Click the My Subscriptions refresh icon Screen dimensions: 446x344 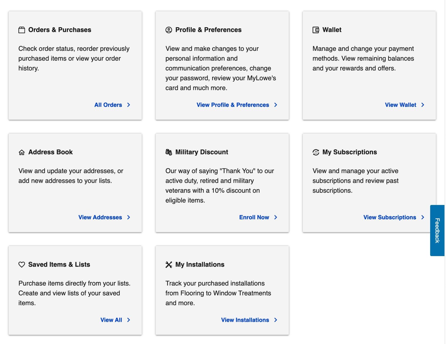pyautogui.click(x=316, y=152)
